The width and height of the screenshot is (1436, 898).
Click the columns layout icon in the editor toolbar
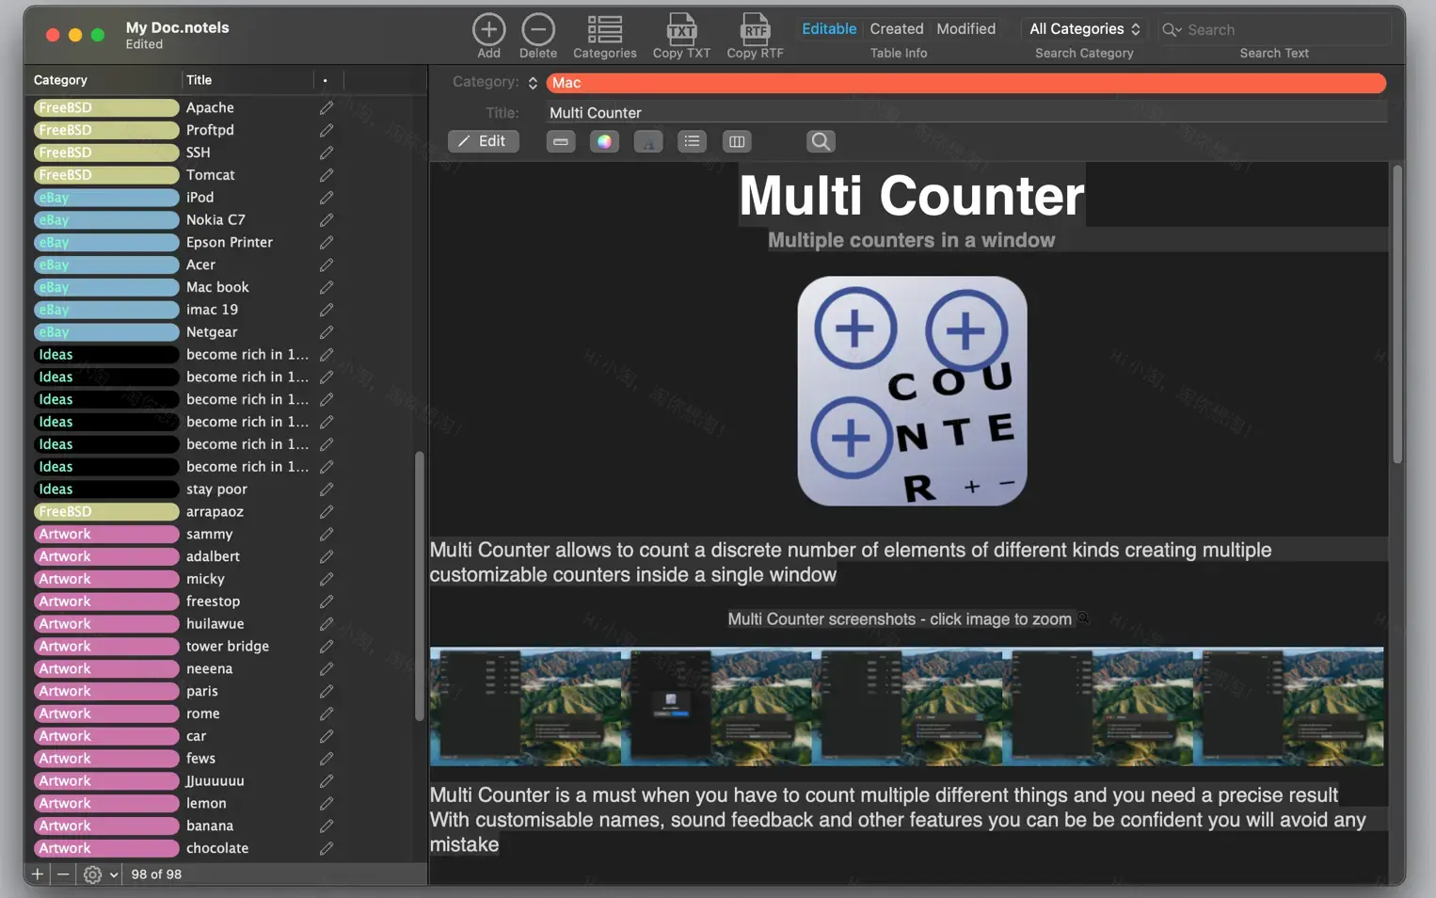click(x=737, y=141)
